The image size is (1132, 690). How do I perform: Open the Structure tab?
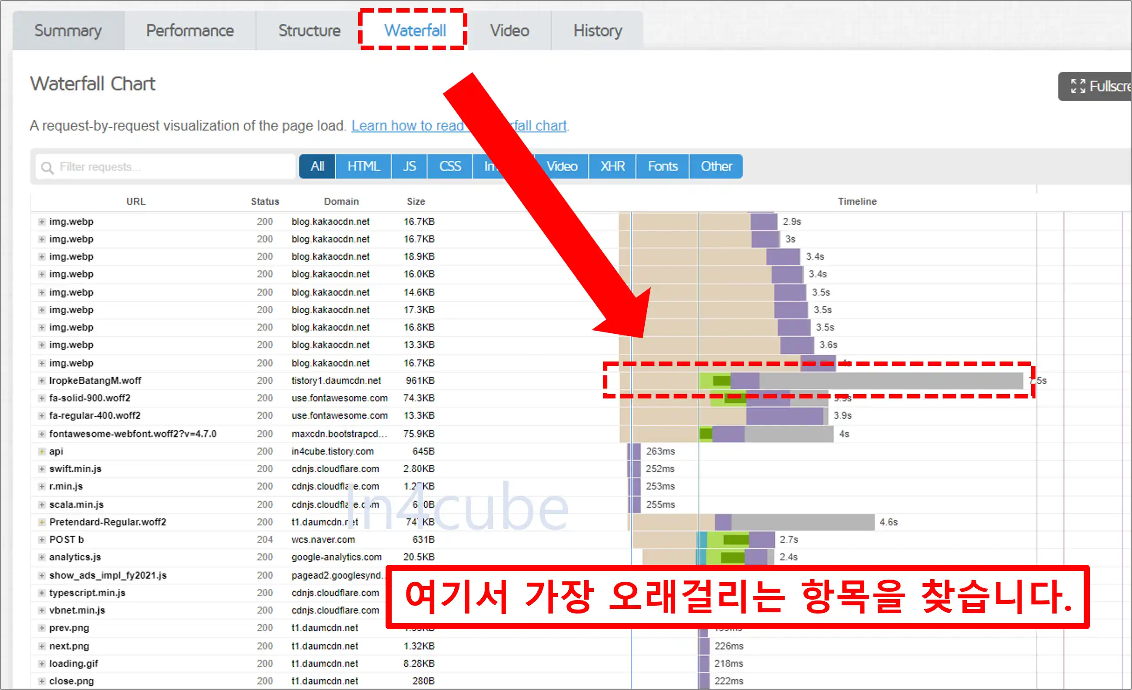tap(309, 30)
